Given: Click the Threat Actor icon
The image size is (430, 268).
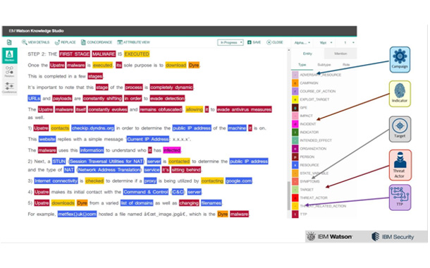Looking at the screenshot, I should 400,165.
